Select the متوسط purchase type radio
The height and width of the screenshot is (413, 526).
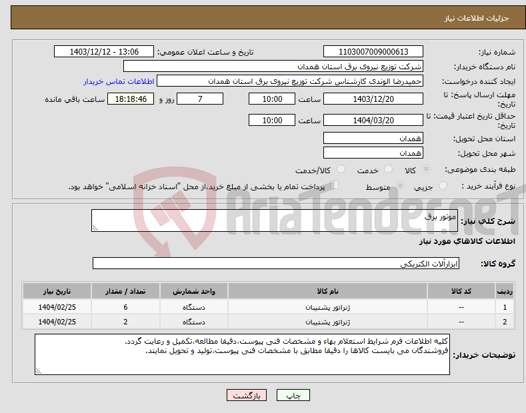tap(400, 186)
